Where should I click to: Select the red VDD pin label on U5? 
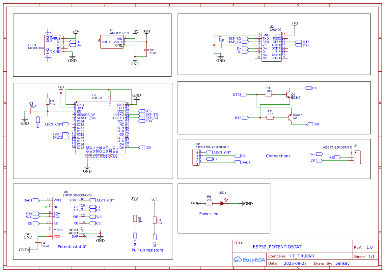click(57, 237)
